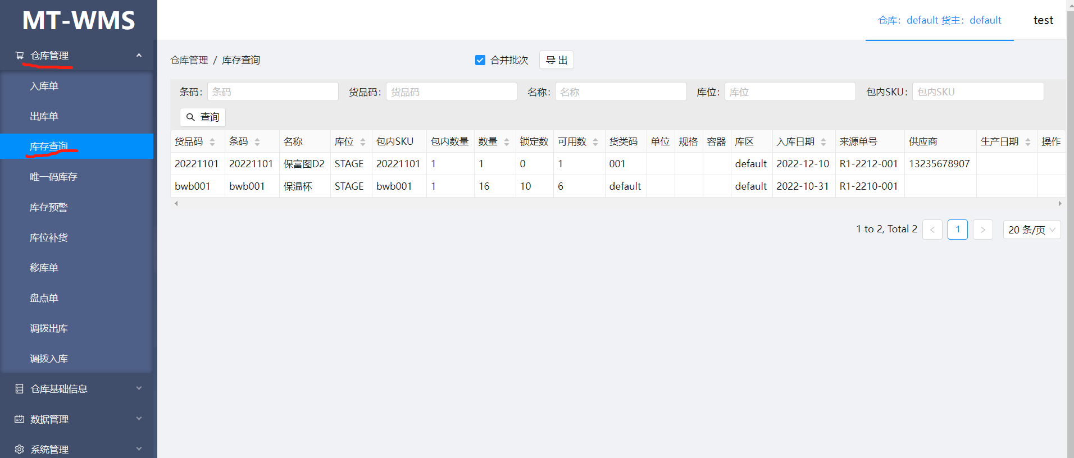
Task: Click the MT-WMS logo title
Action: tap(79, 20)
